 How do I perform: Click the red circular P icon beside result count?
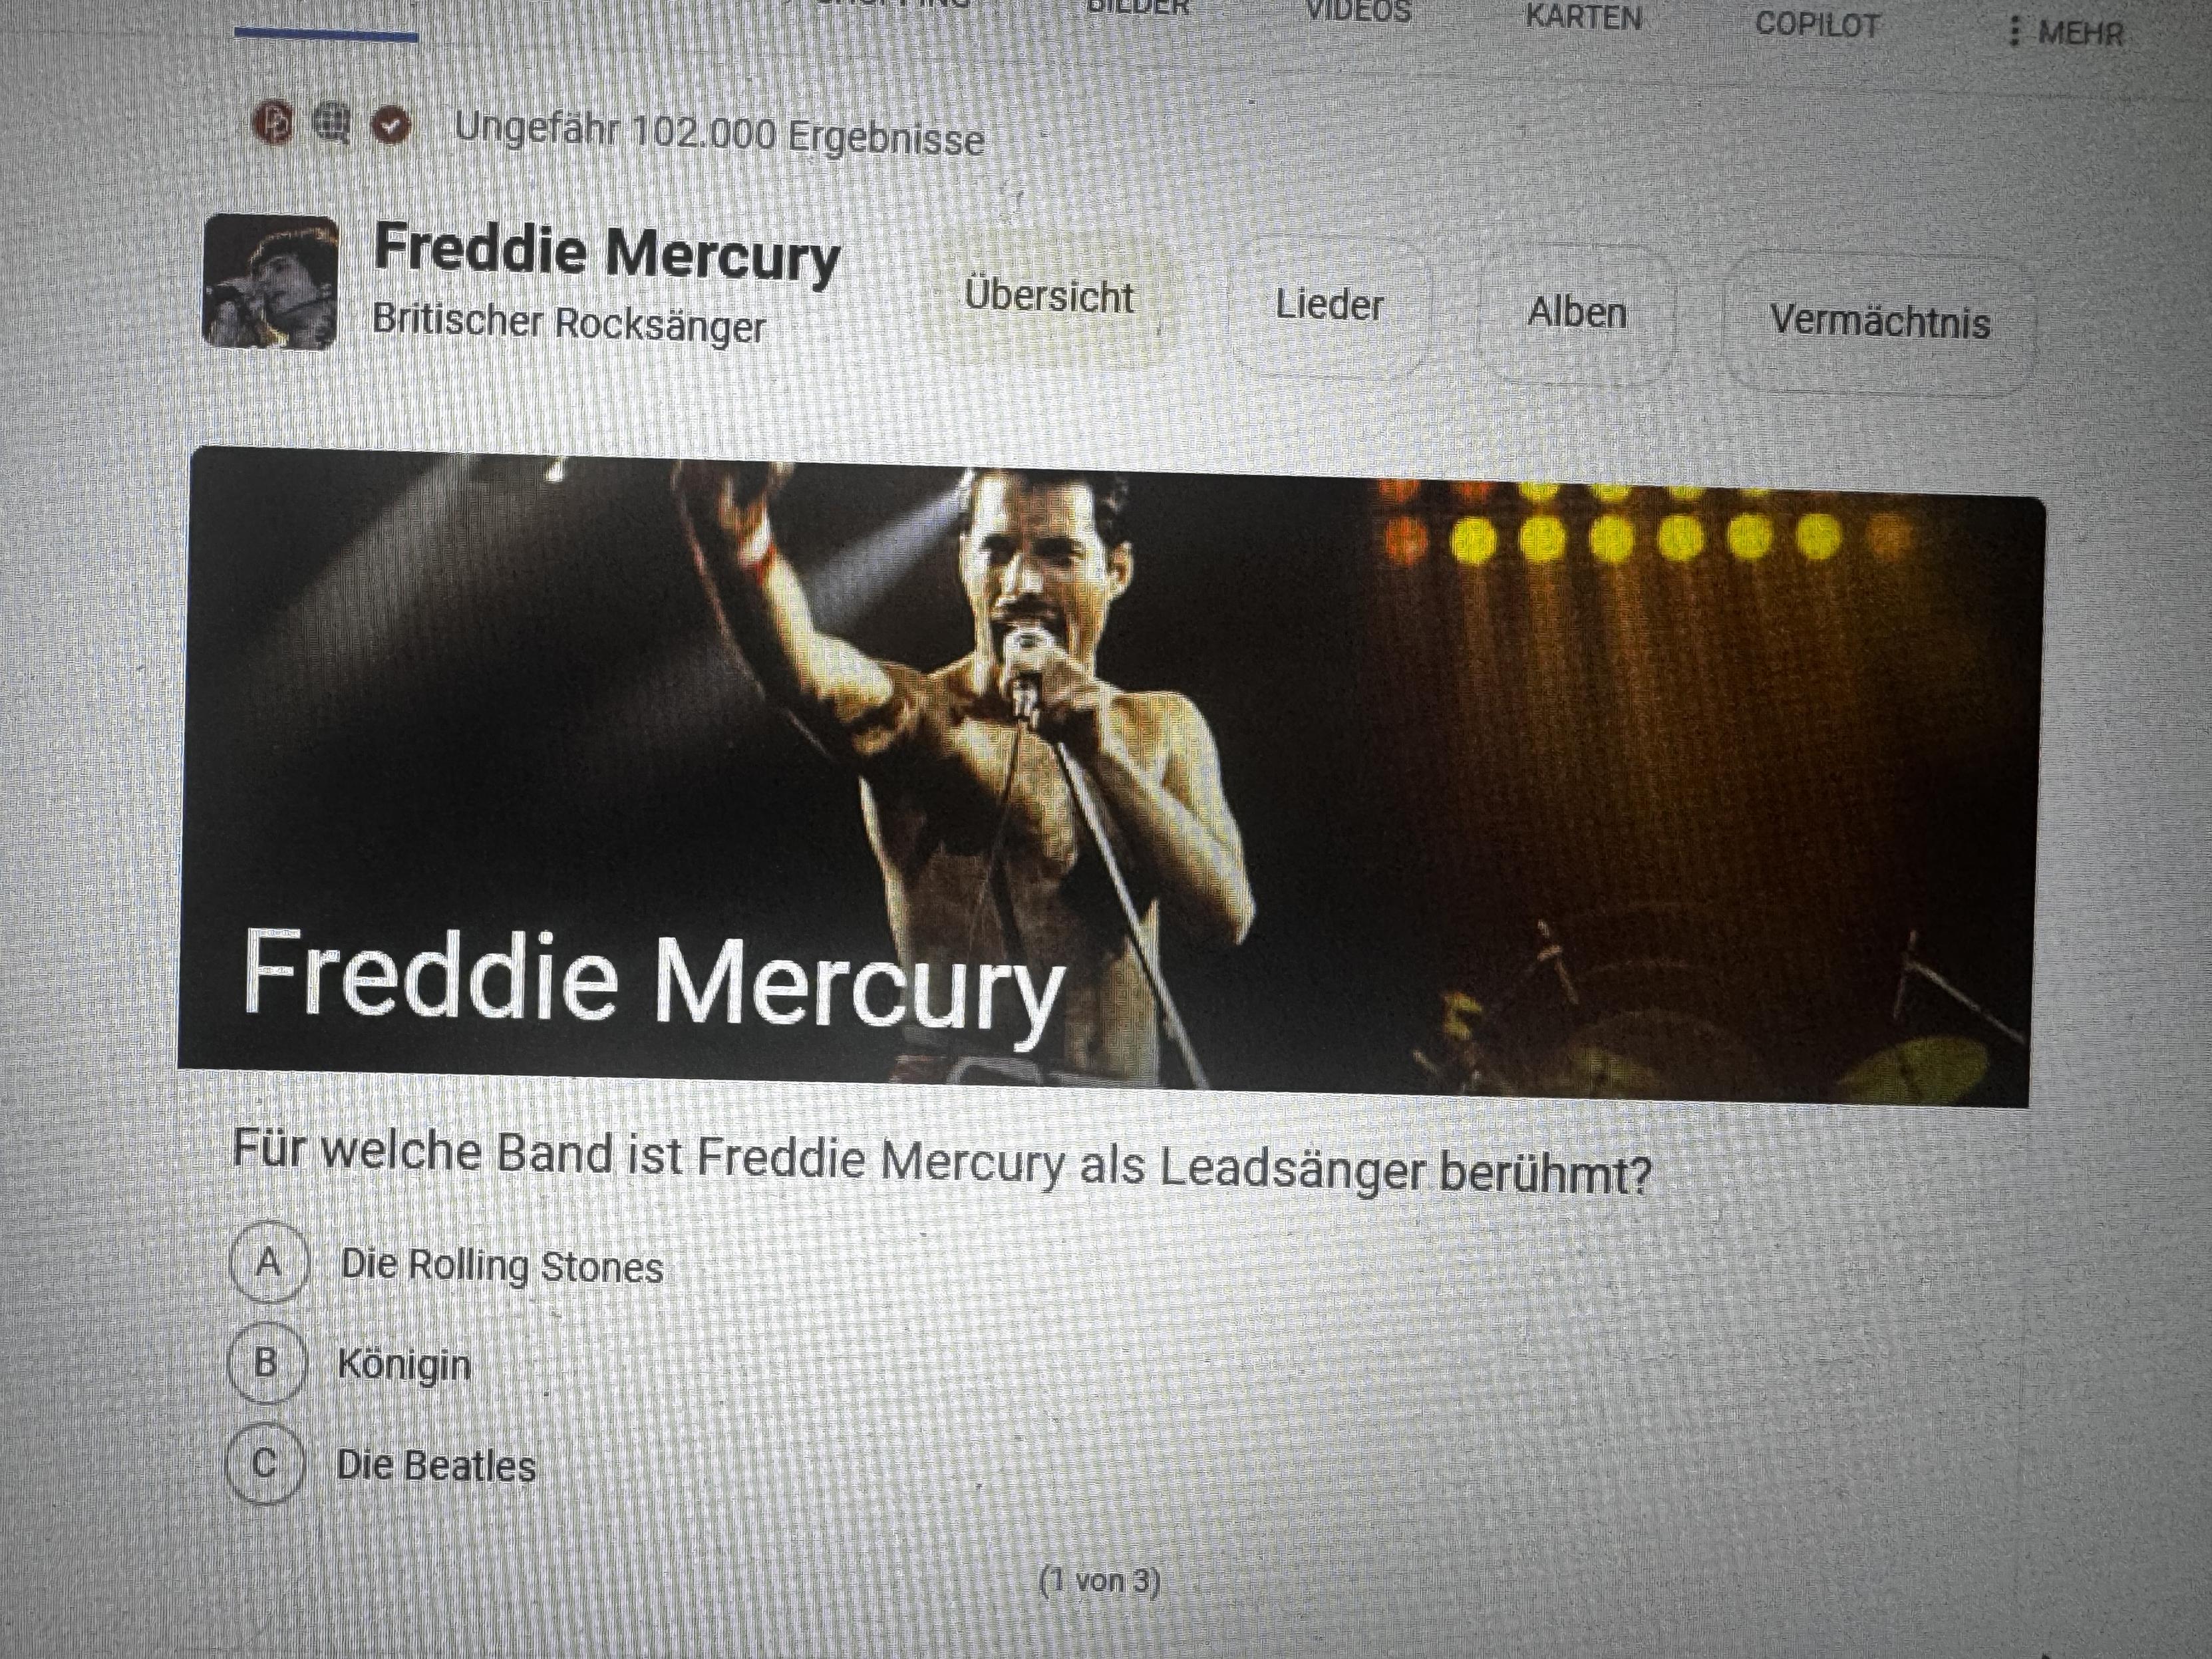pos(273,122)
